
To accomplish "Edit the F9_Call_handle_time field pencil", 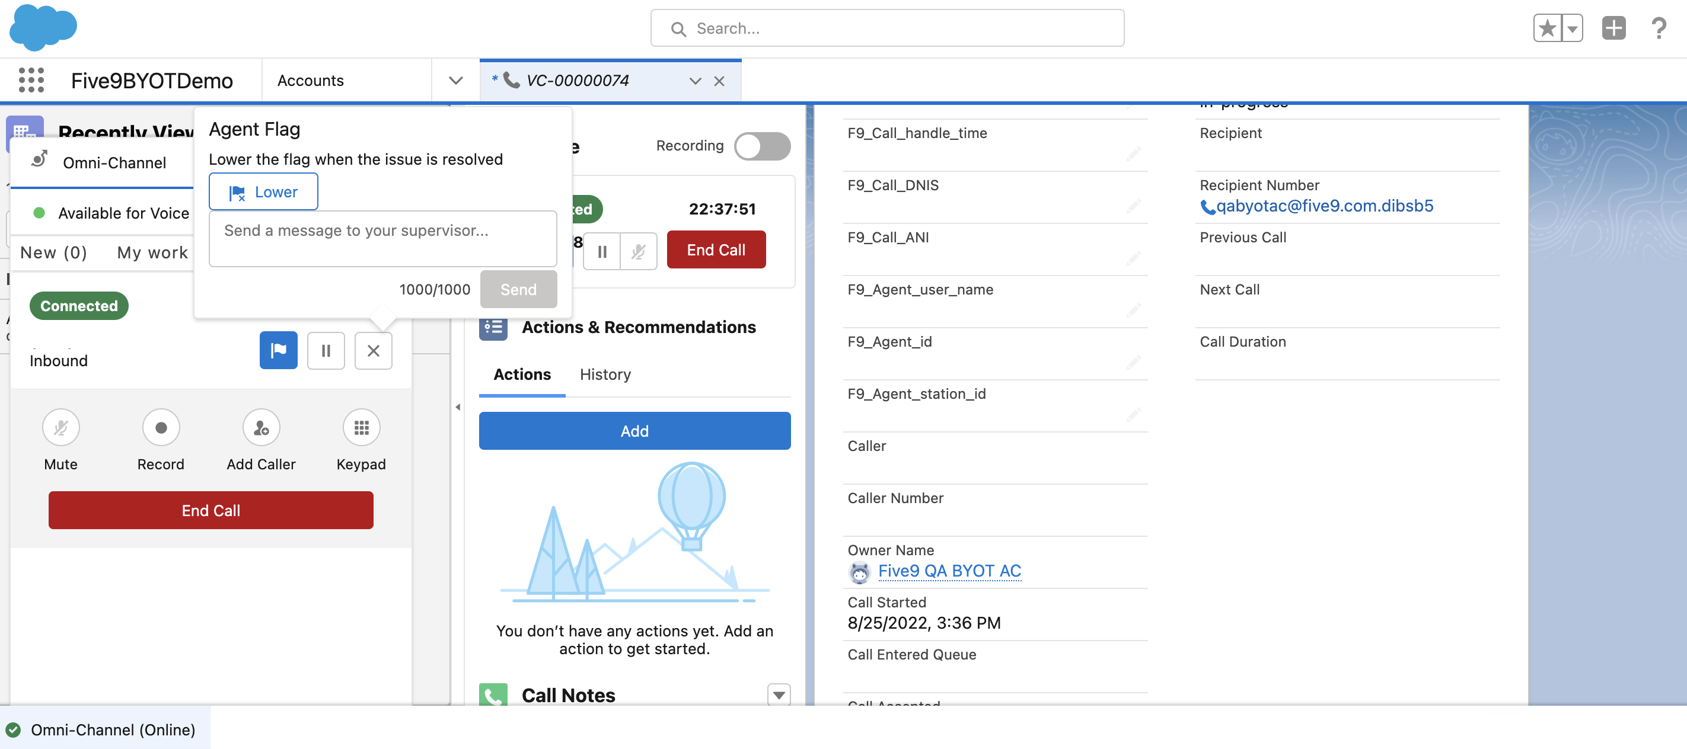I will [1133, 155].
